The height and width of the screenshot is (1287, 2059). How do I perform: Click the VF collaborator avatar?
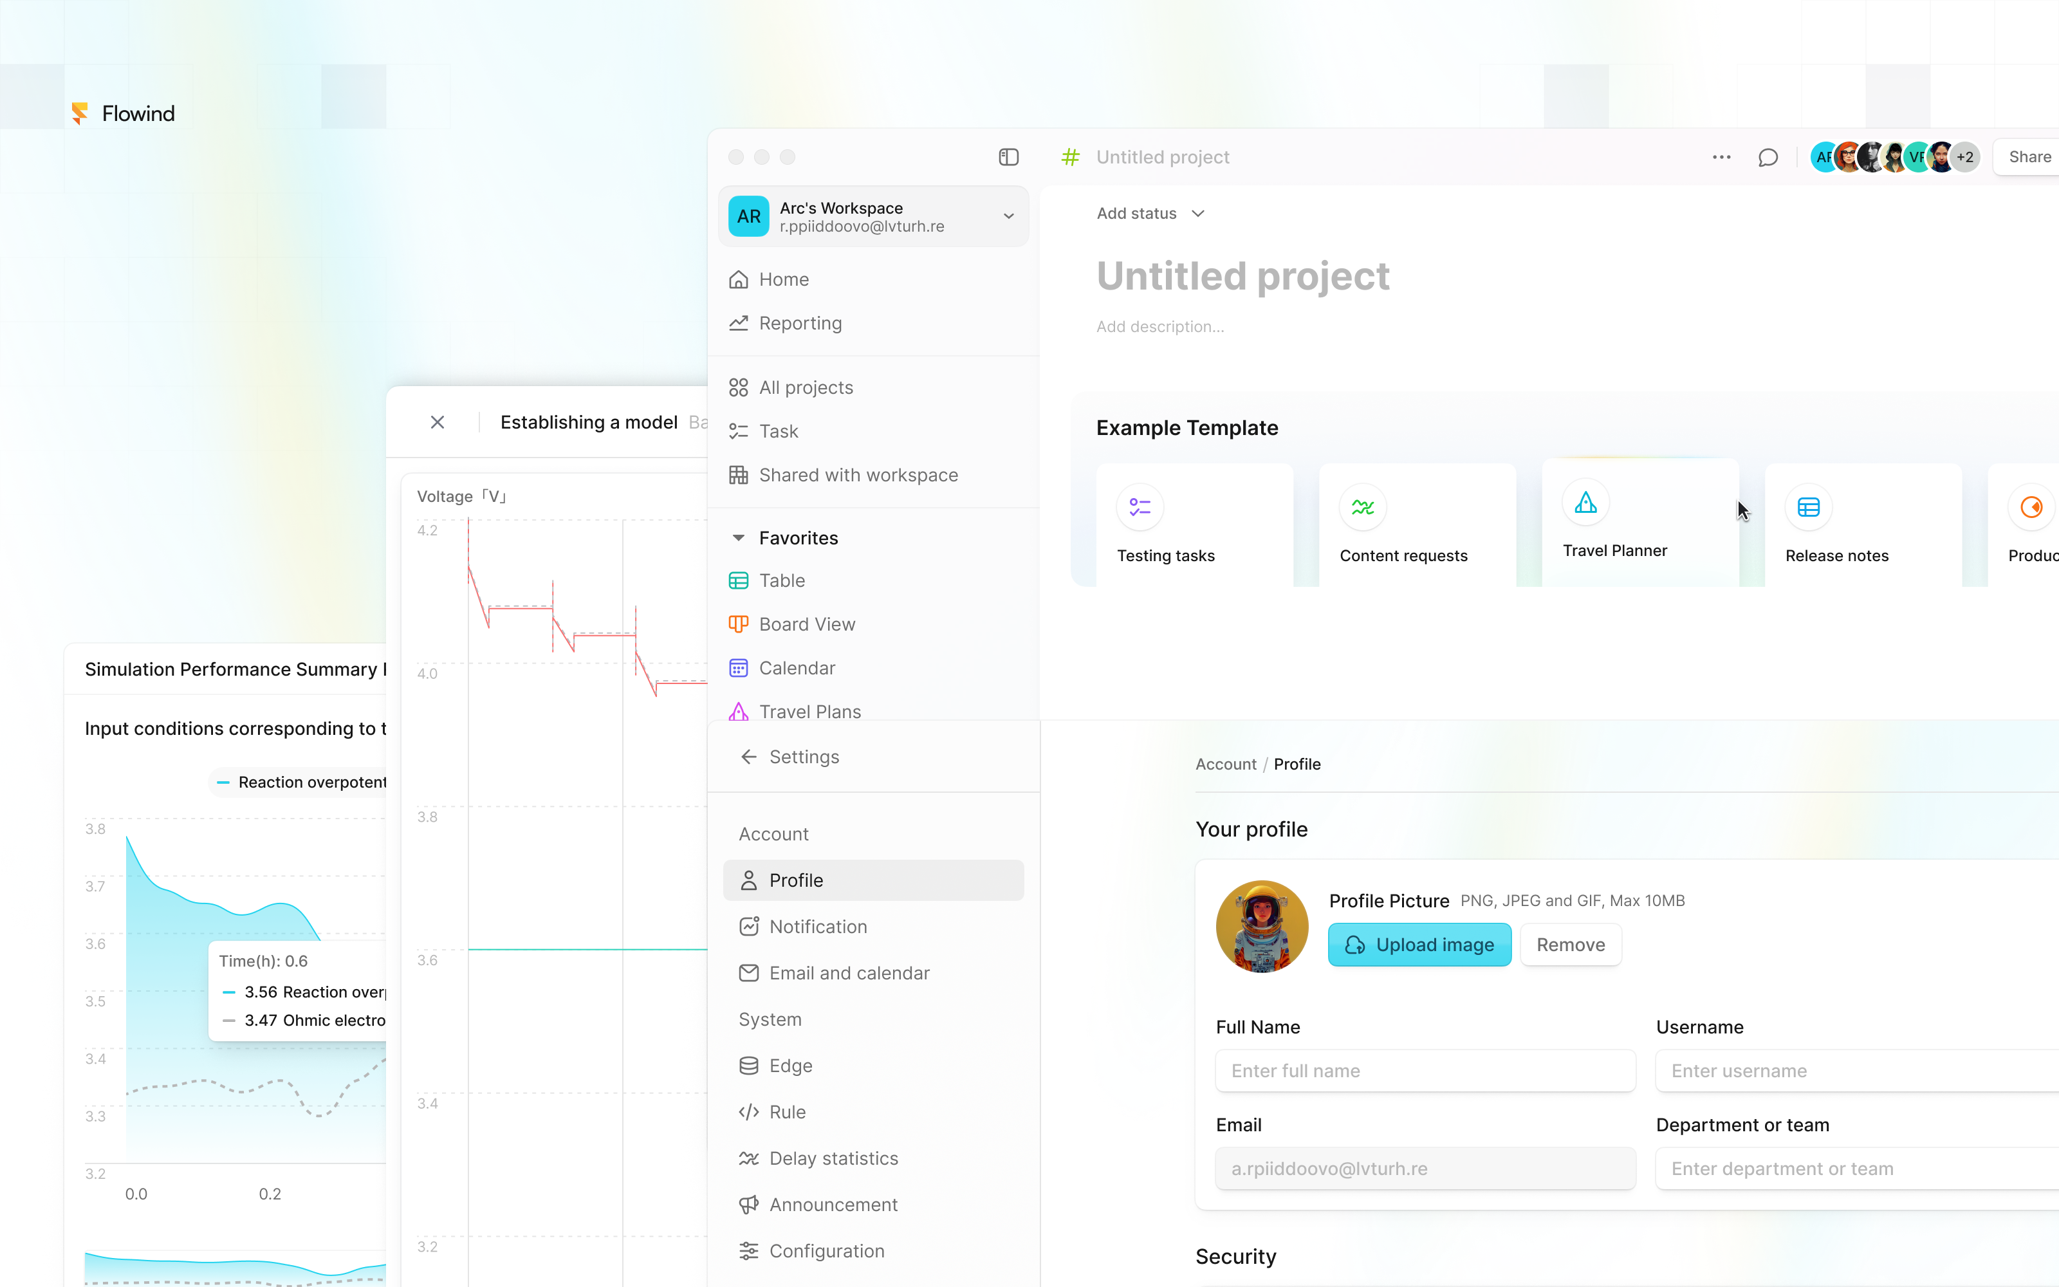1917,158
